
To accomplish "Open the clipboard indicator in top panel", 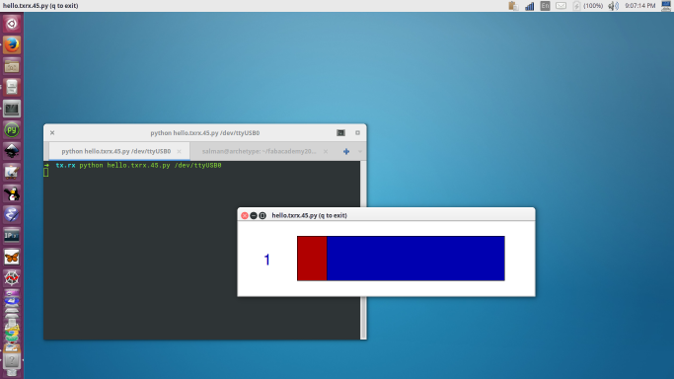I will click(x=513, y=6).
